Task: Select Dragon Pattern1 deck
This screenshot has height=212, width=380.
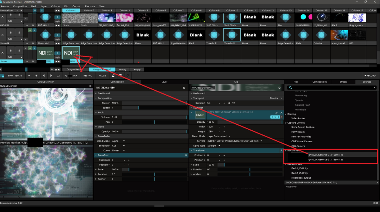Action: [x=75, y=69]
